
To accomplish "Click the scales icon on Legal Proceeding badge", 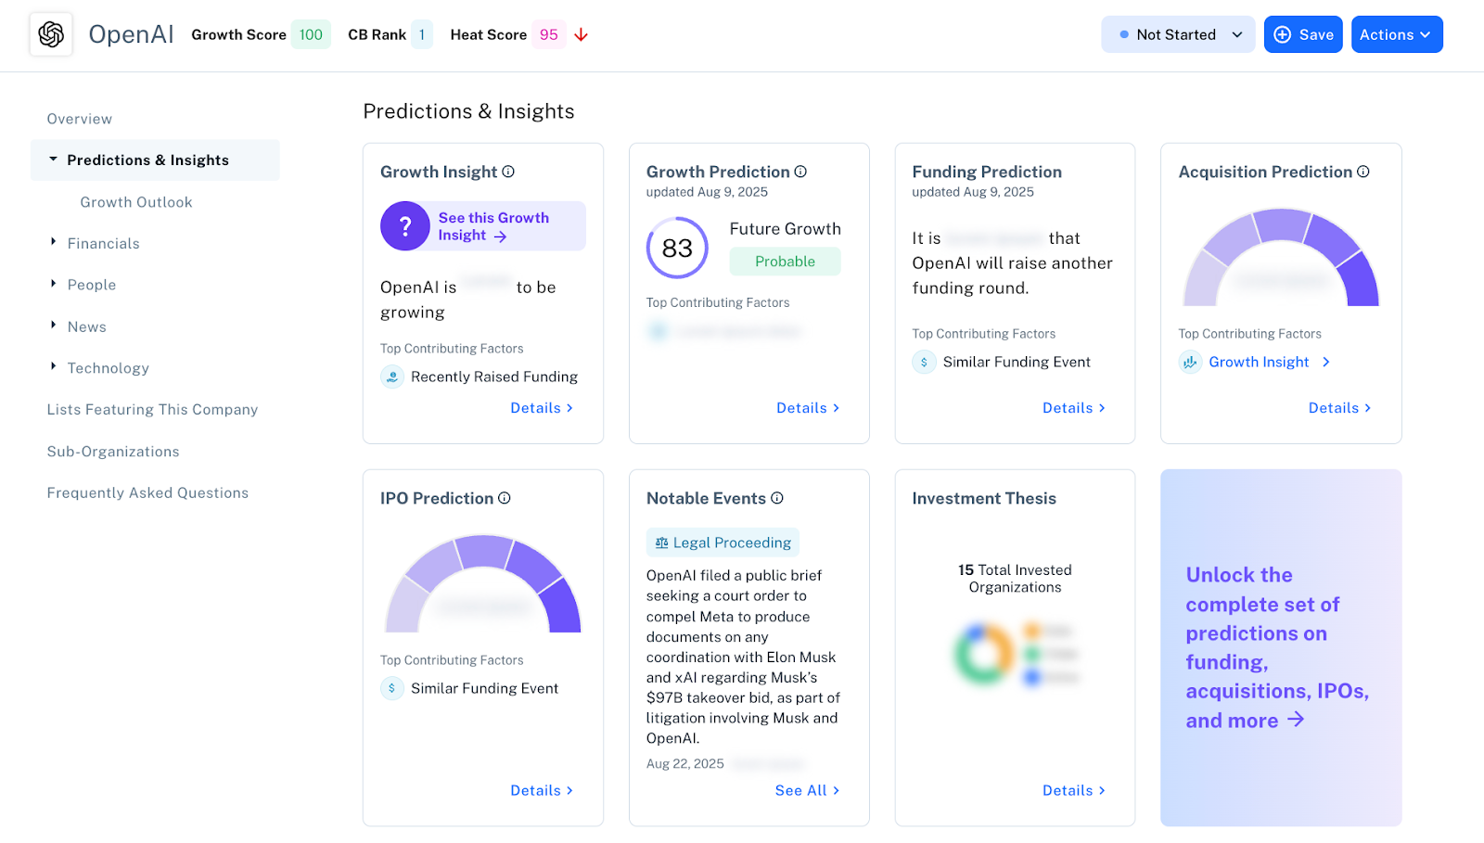I will [x=661, y=542].
